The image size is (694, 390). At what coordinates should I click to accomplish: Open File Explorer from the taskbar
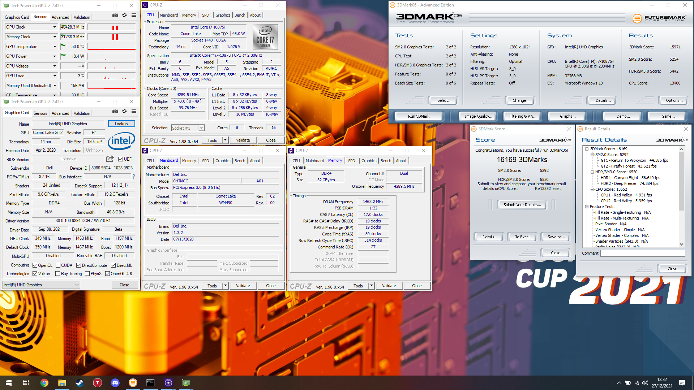(x=62, y=383)
